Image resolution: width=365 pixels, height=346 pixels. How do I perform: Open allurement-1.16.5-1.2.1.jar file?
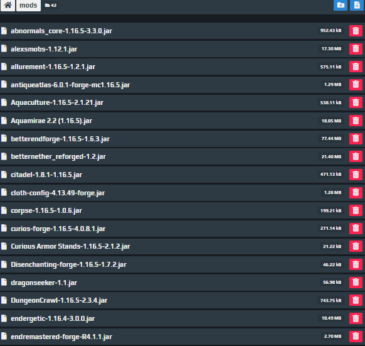(x=53, y=67)
